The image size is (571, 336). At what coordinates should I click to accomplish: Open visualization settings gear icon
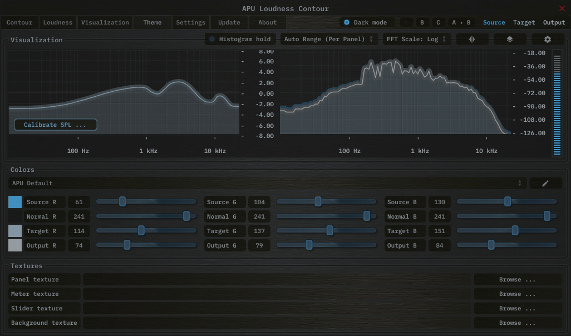[547, 39]
